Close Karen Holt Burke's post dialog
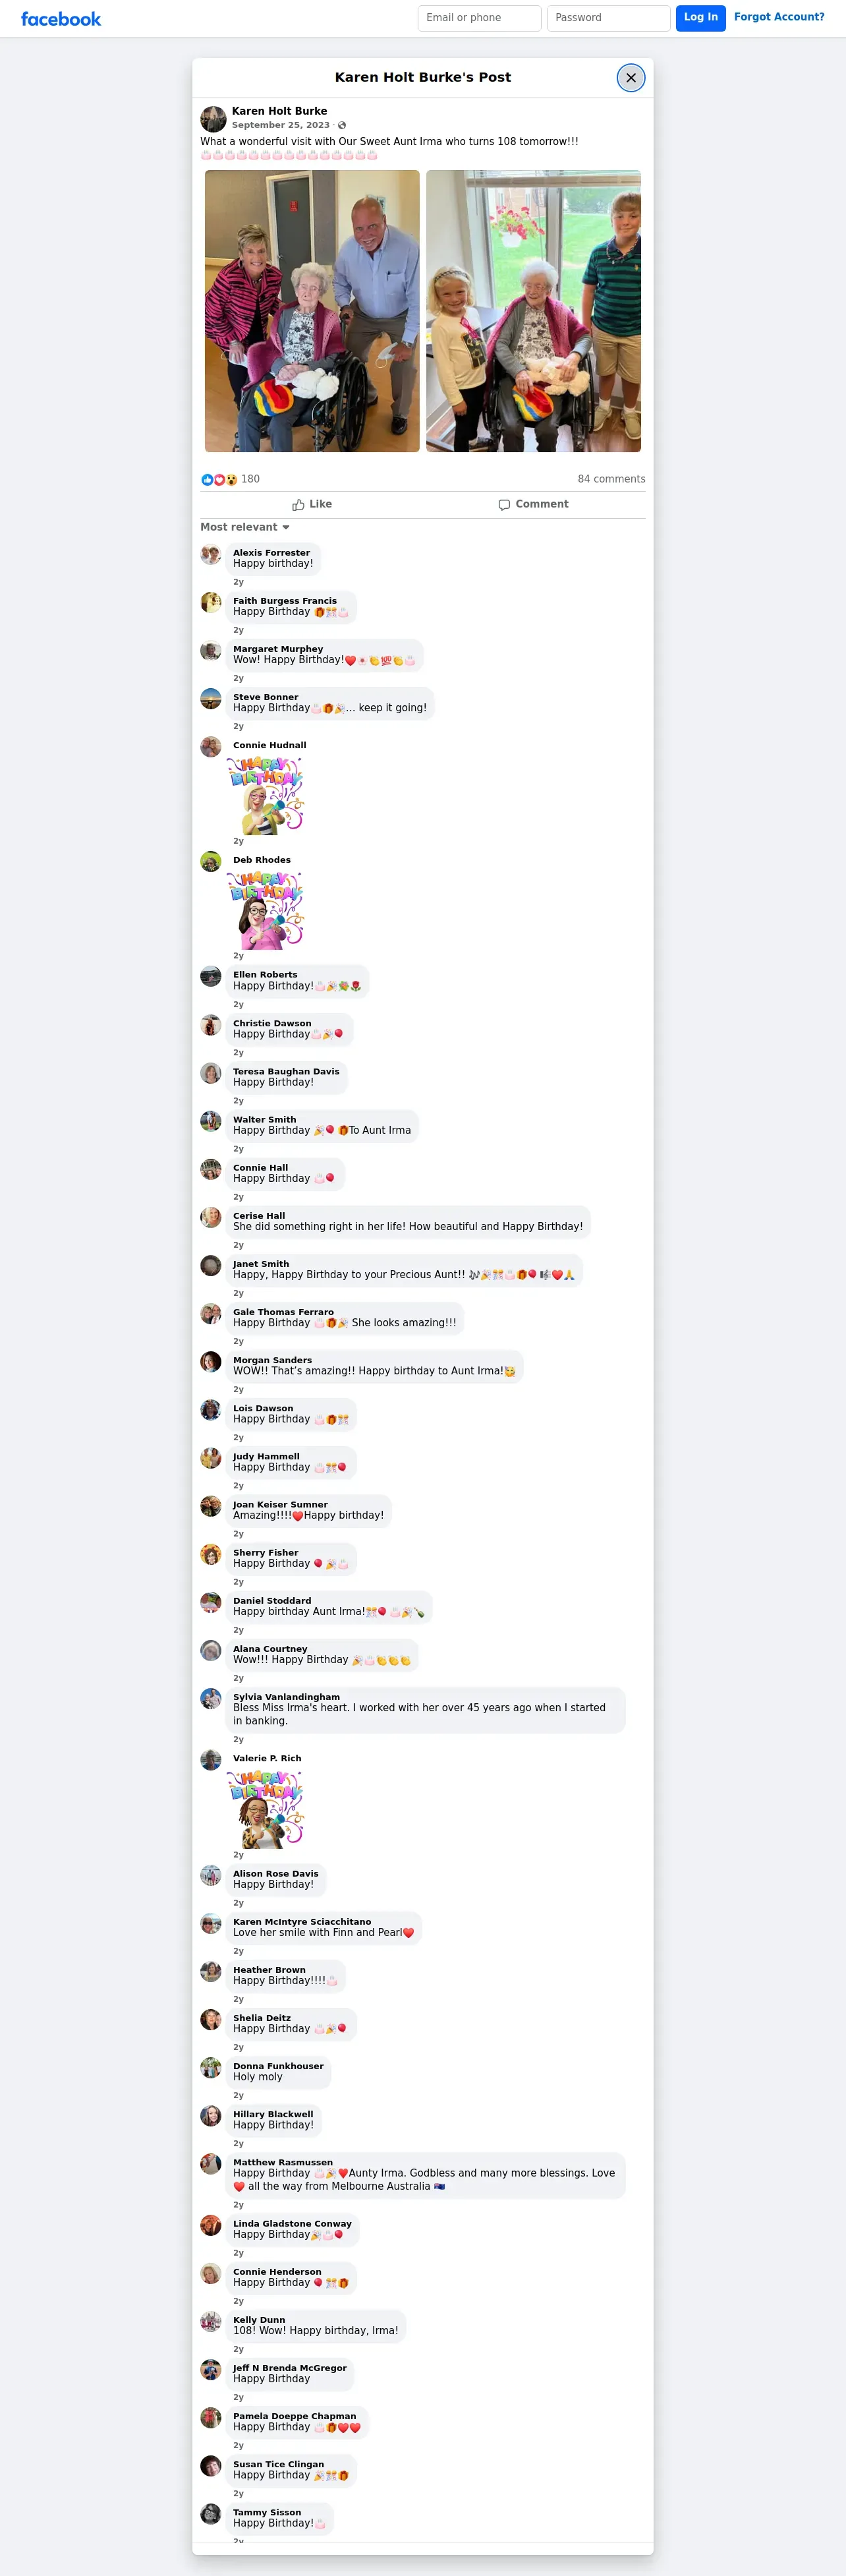Image resolution: width=846 pixels, height=2576 pixels. tap(630, 78)
